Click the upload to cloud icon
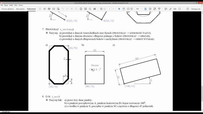This screenshot has height=114, width=203. coord(44,9)
